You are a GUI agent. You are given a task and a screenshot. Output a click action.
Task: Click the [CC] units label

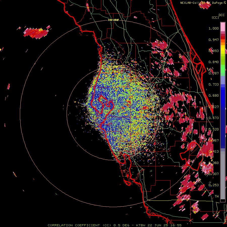215,17
